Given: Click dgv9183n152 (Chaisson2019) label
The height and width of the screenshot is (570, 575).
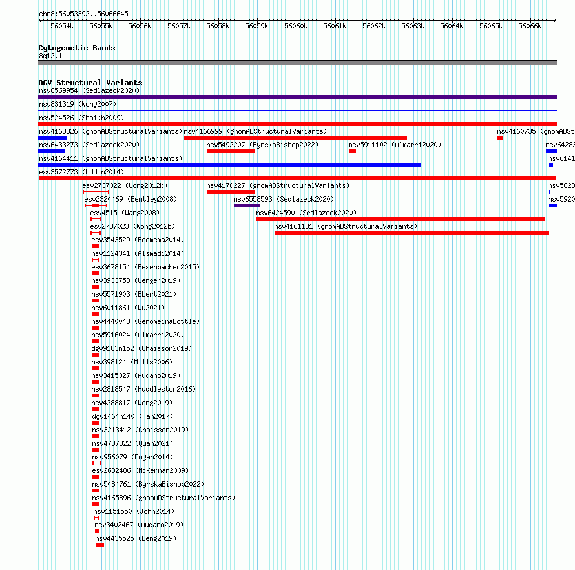Looking at the screenshot, I should pyautogui.click(x=141, y=348).
